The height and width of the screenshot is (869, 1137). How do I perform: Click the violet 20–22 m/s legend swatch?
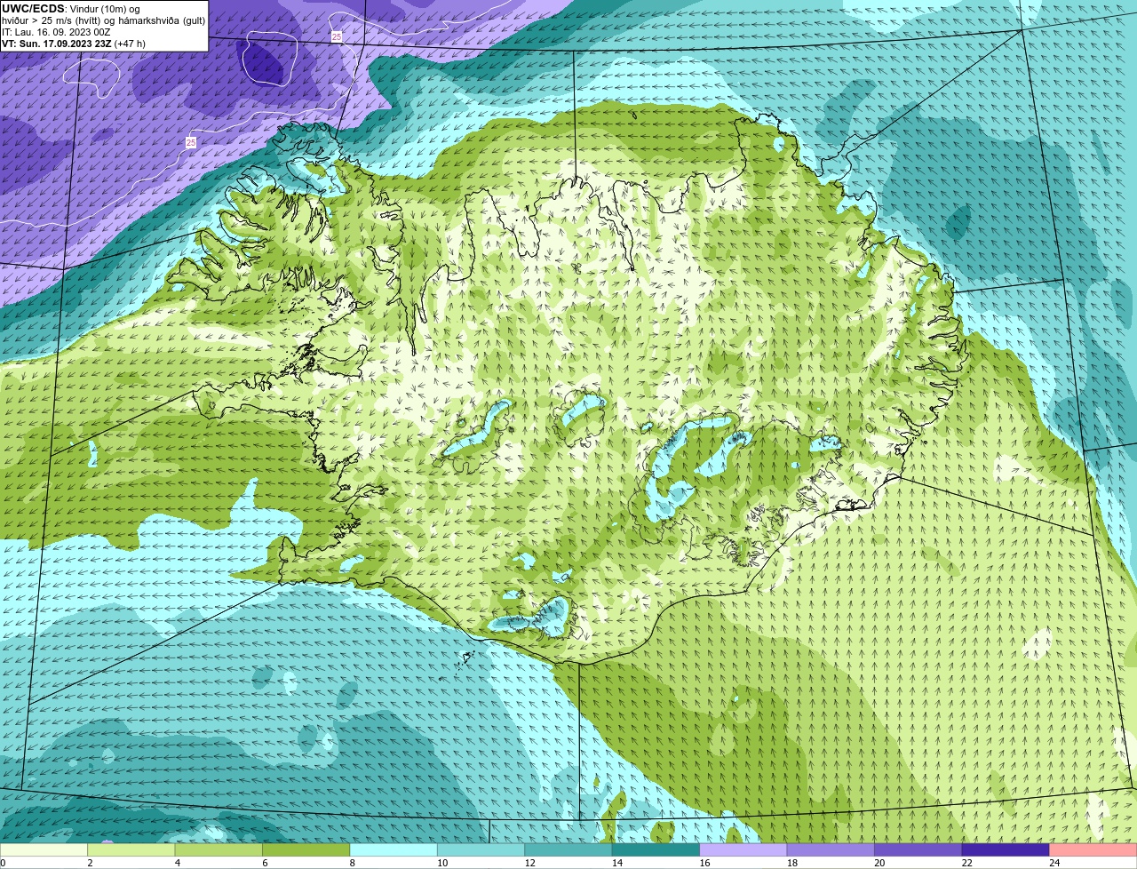pyautogui.click(x=918, y=850)
